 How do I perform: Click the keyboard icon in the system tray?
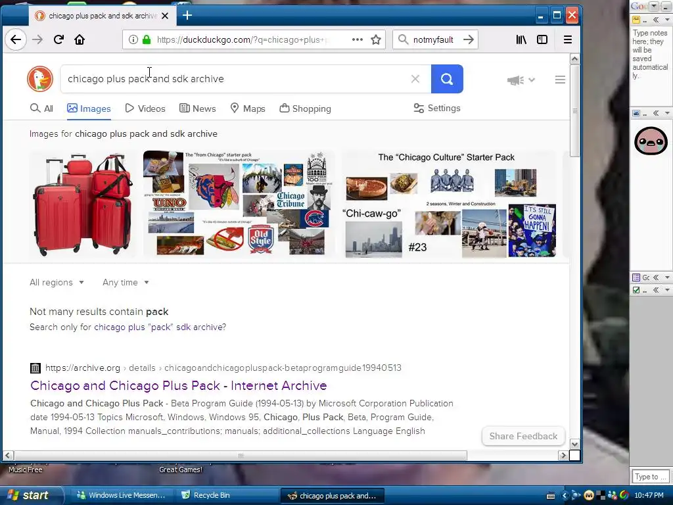pos(551,496)
